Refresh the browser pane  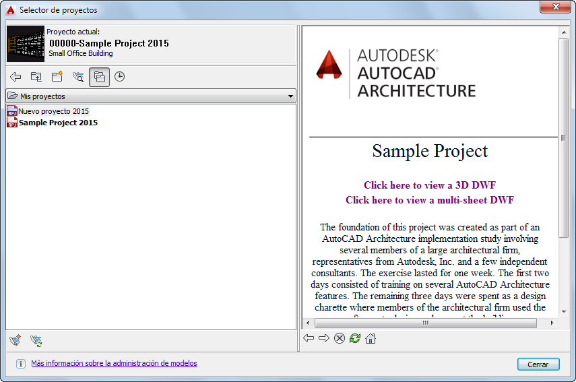click(x=355, y=338)
